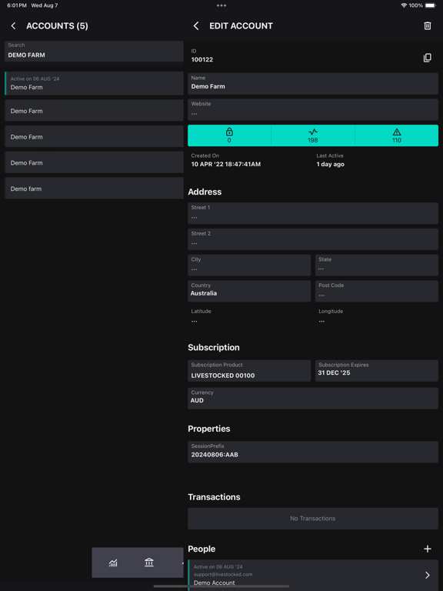This screenshot has height=591, width=443.
Task: Delete the account with the trash icon
Action: click(427, 25)
